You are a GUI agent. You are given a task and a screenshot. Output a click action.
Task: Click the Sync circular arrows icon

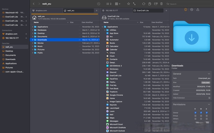[143, 4]
